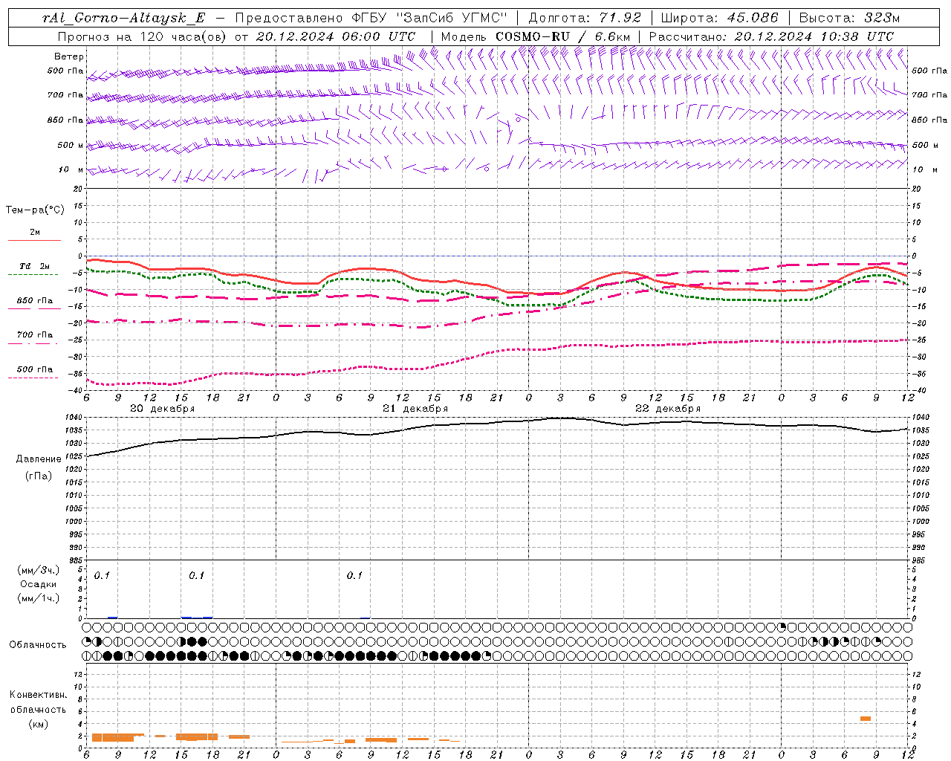
Task: Click the station name rAl_Gorno-Altaysk_E
Action: (x=124, y=18)
